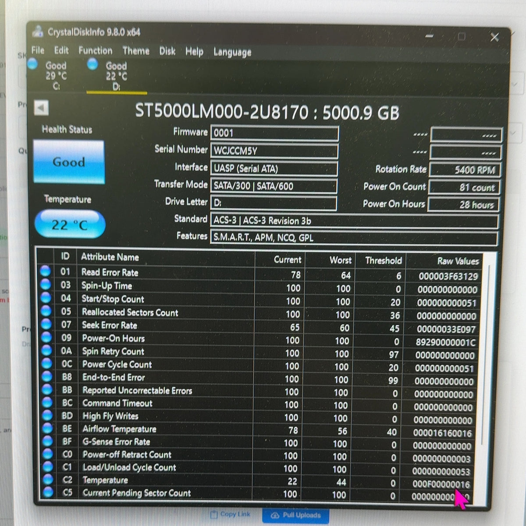
Task: Click the Drive Letter field D:
Action: tap(274, 203)
